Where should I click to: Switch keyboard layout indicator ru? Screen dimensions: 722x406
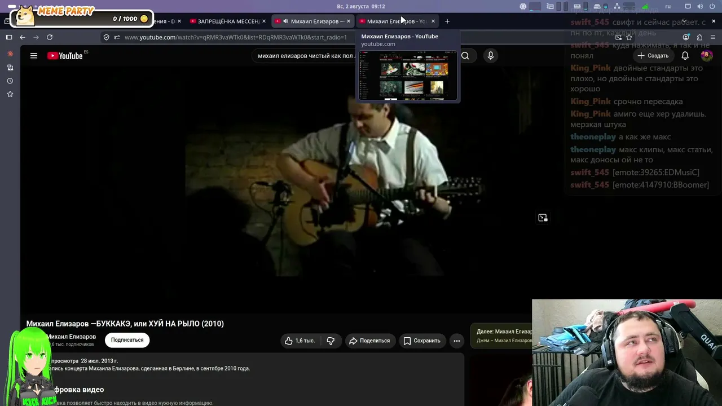tap(668, 6)
